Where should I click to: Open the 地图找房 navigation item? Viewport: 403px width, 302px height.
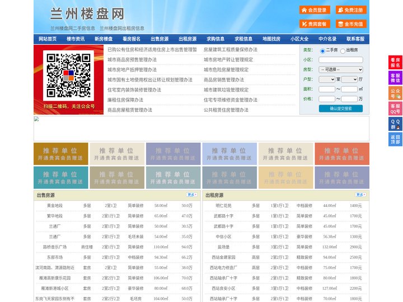271,39
